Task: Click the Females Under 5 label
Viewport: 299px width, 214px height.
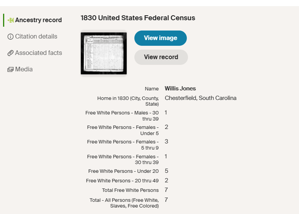Action: [x=123, y=130]
